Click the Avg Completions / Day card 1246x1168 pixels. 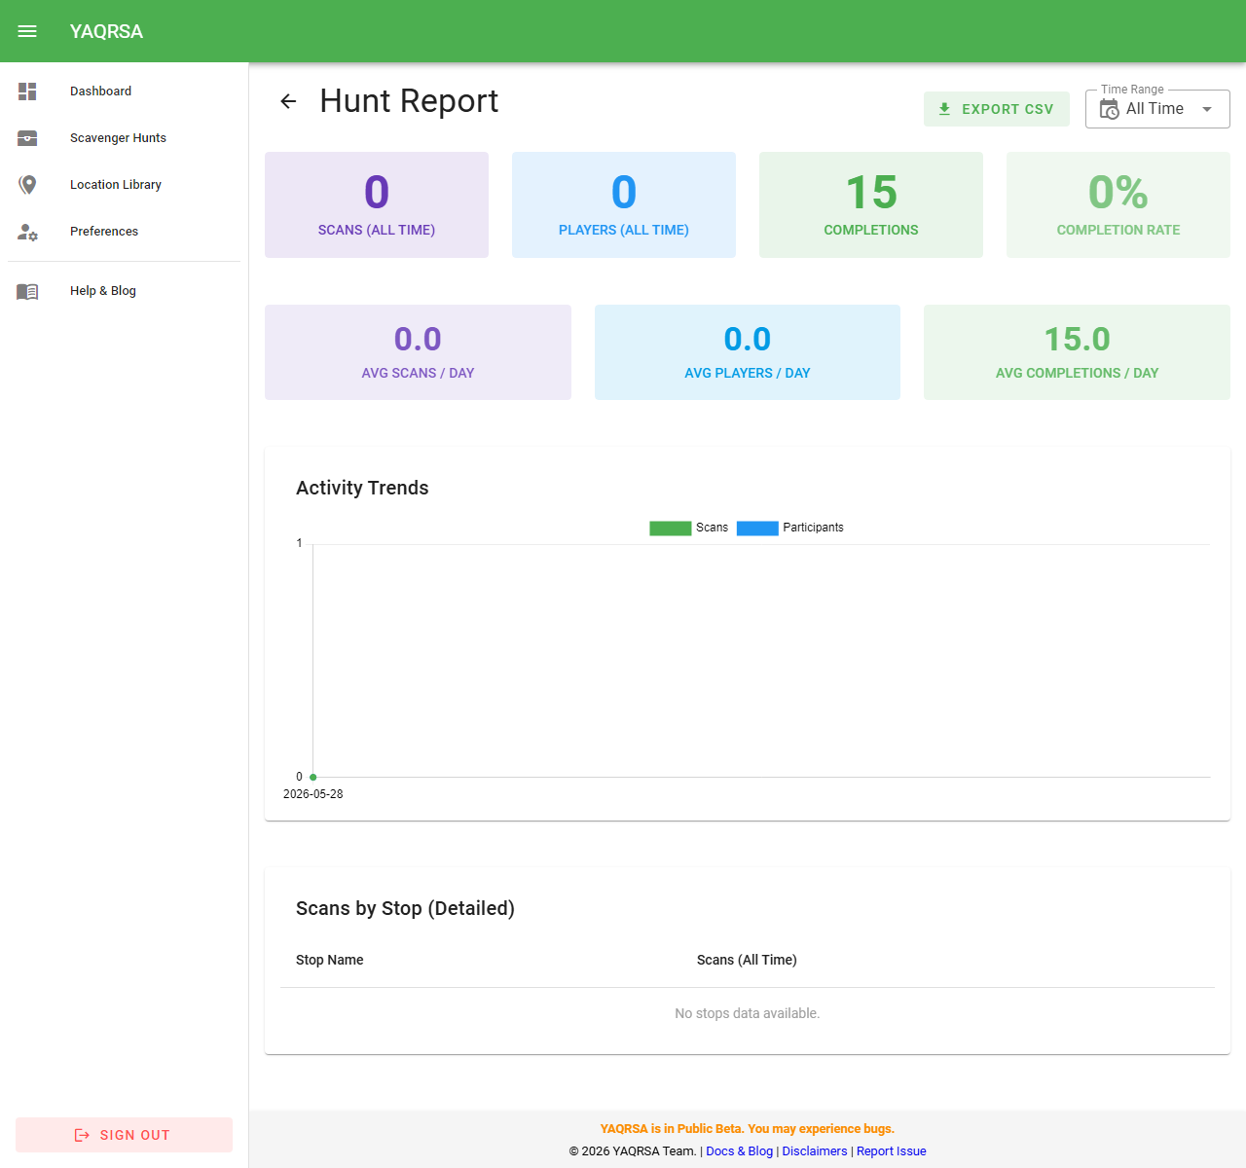(x=1077, y=352)
